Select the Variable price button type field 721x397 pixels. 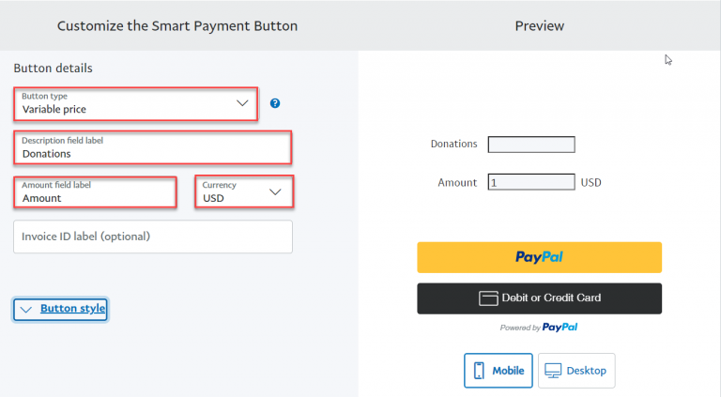click(x=135, y=104)
